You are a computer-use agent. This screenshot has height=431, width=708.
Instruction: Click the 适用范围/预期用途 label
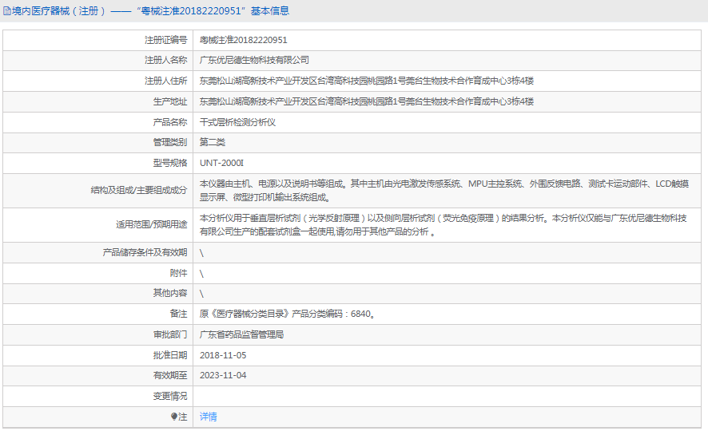(x=151, y=224)
